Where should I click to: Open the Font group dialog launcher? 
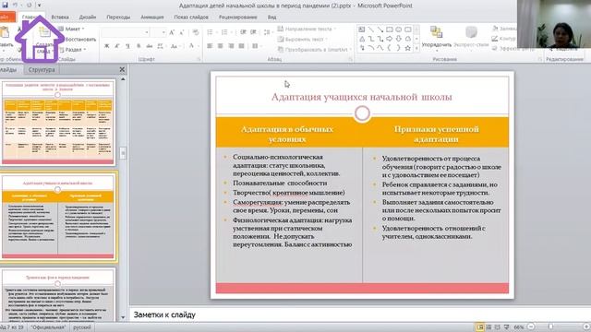[x=199, y=59]
